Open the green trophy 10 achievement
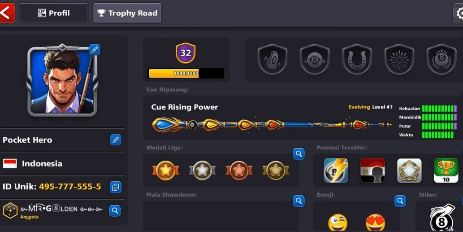 (x=446, y=171)
